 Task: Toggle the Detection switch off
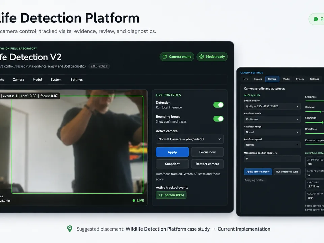pos(218,105)
